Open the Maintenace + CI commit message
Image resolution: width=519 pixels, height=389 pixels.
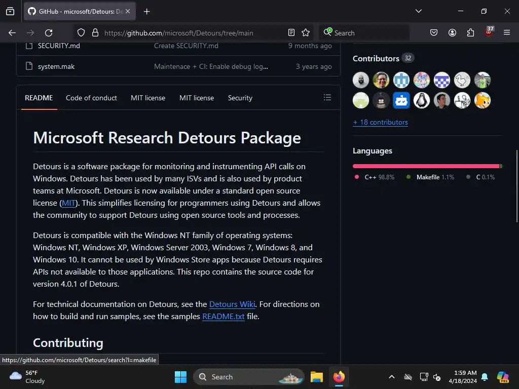pos(211,66)
